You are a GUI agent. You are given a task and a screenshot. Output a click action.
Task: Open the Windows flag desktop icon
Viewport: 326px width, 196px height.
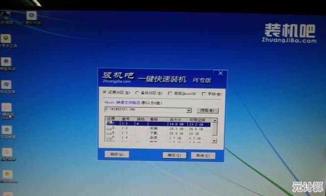[x=6, y=85]
